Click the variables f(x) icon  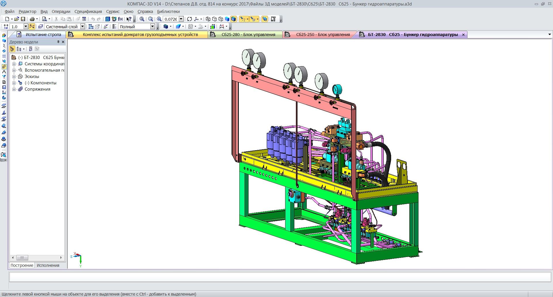click(x=120, y=19)
